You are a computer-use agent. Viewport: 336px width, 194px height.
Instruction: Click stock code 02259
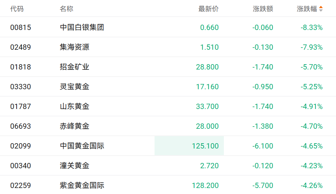(x=21, y=185)
